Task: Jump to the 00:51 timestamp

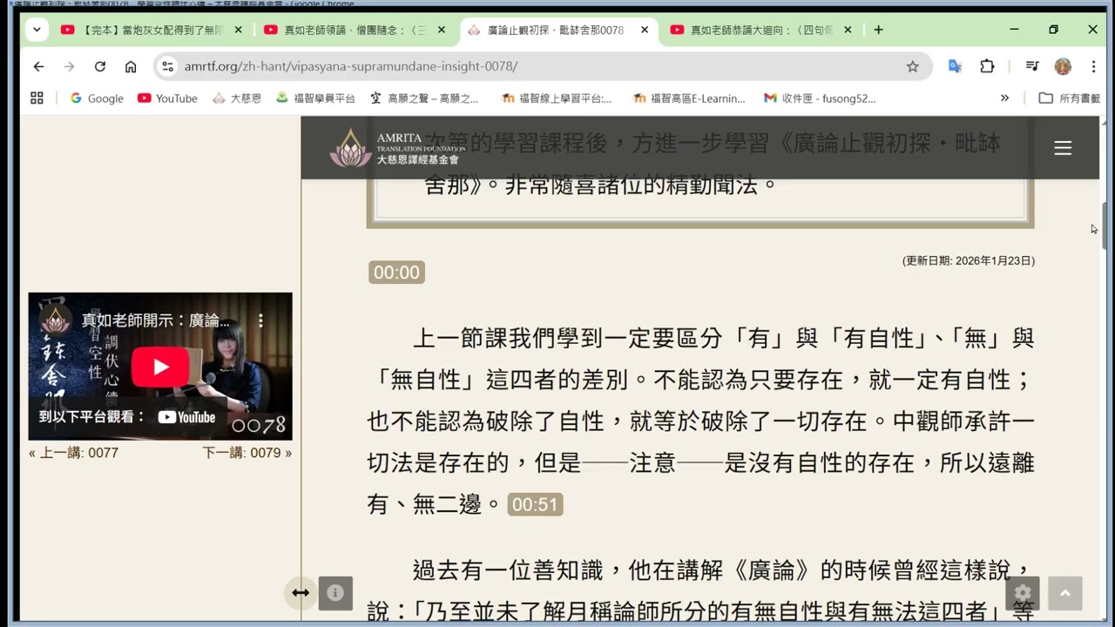Action: coord(535,505)
